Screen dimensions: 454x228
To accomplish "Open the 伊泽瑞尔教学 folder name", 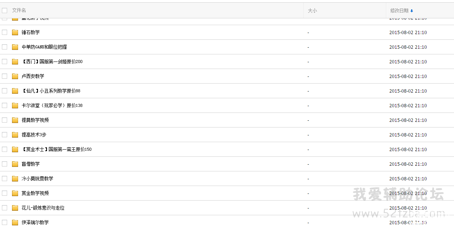I will pos(35,222).
